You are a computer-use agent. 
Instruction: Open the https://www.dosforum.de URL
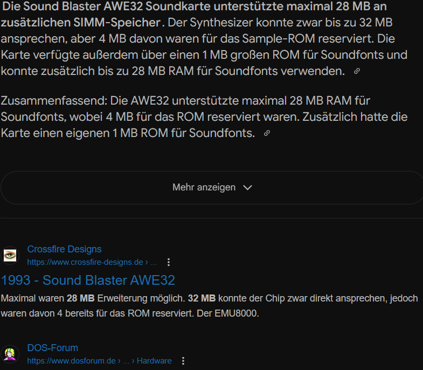71,361
